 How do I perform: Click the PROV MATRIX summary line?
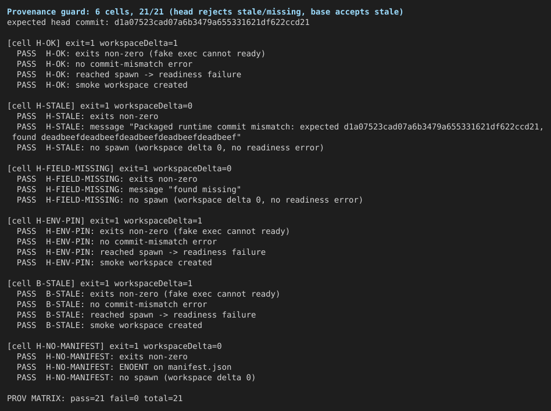click(95, 398)
